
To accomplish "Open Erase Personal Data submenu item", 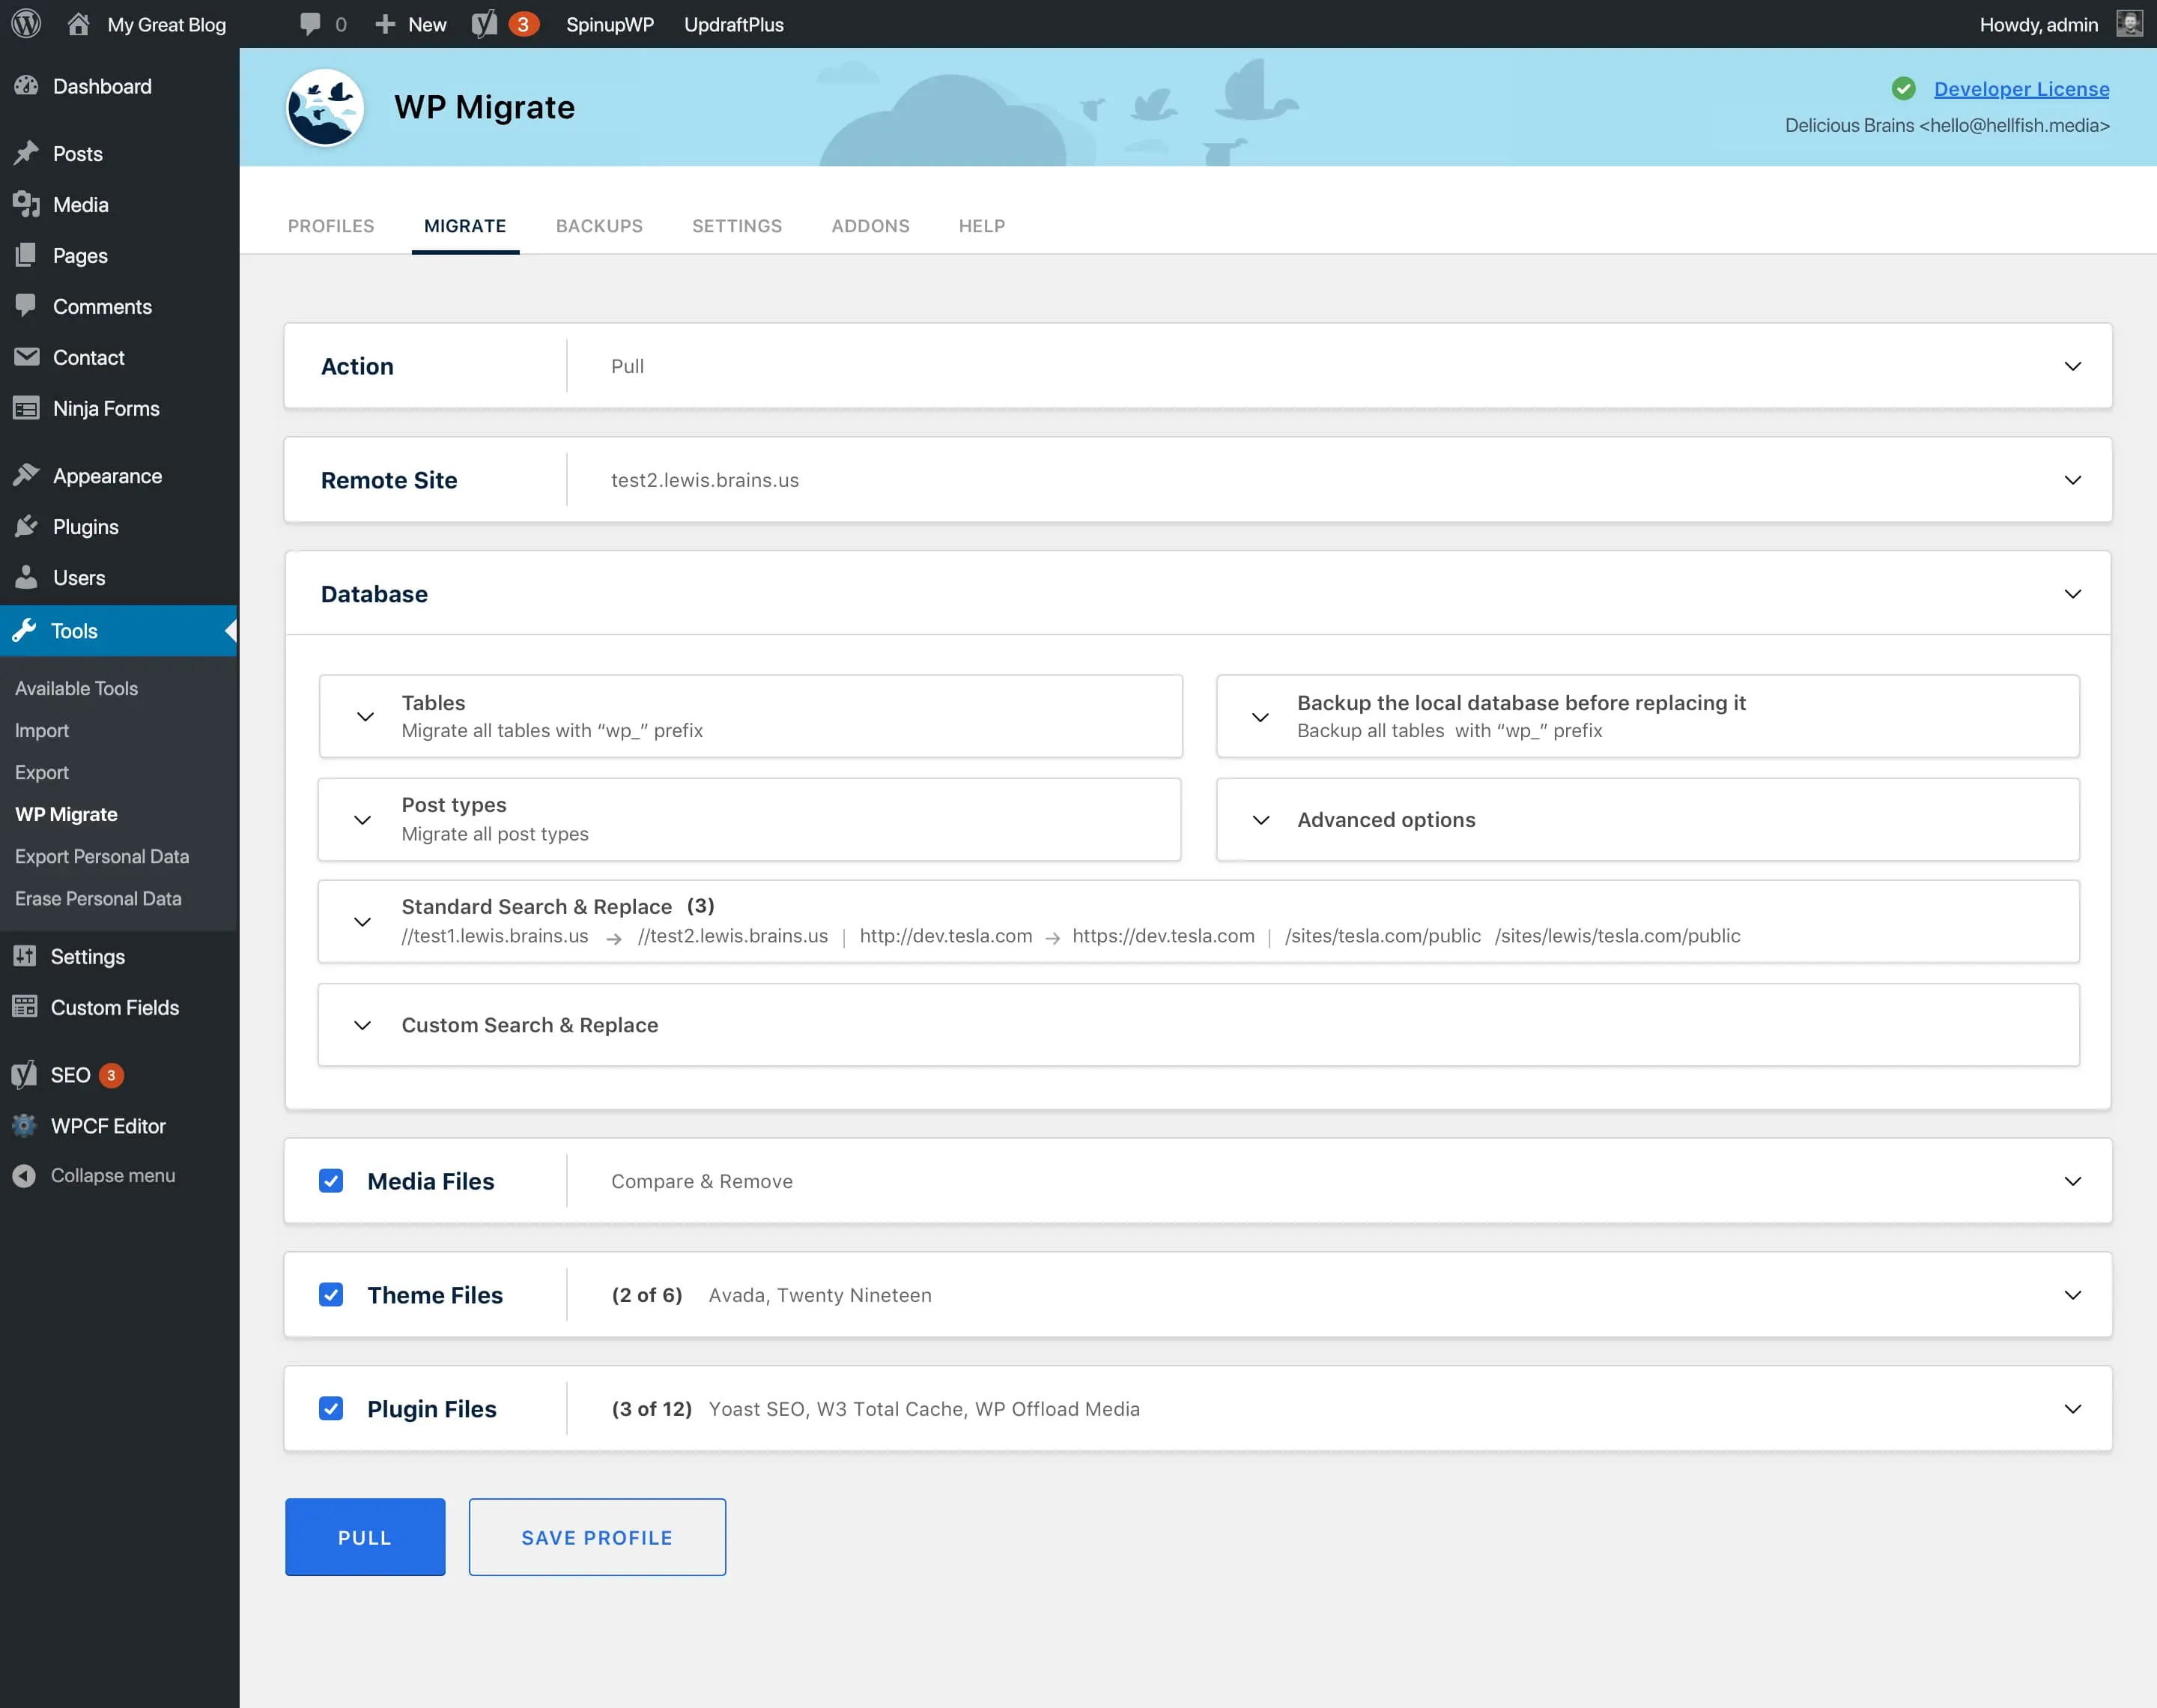I will coord(98,898).
